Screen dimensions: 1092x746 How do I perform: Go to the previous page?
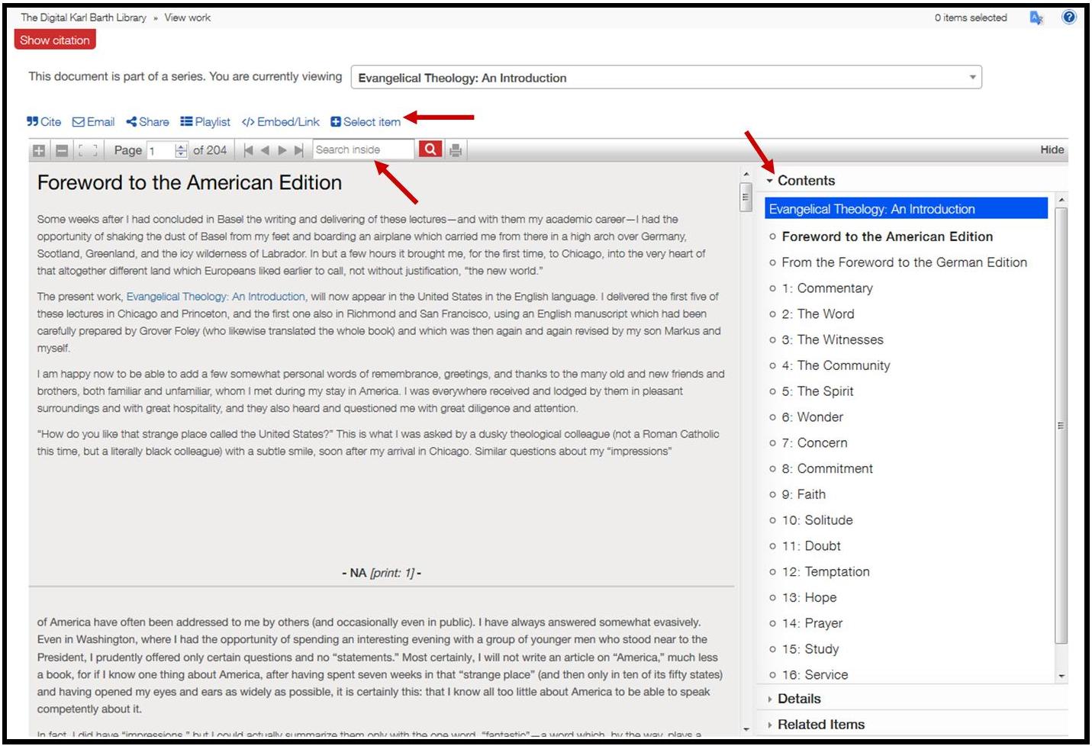[265, 150]
